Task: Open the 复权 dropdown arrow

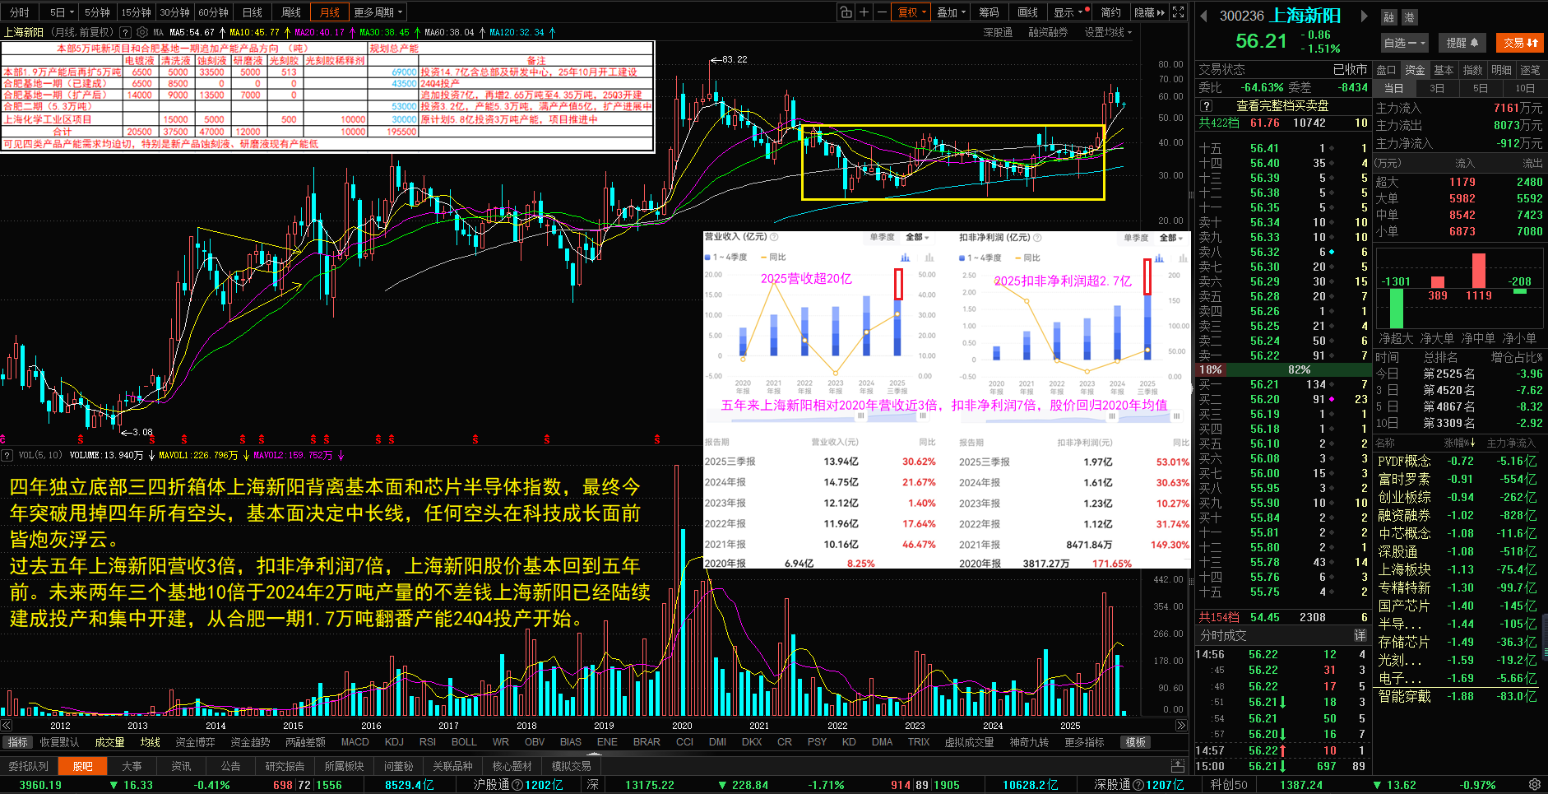Action: (925, 12)
